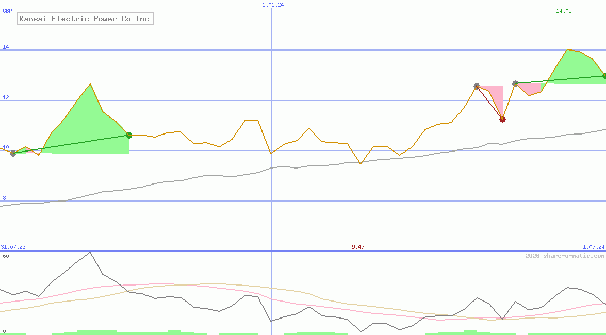Click the share-o-matic.com watermark
Viewport: 606px width, 335px height.
click(x=565, y=256)
